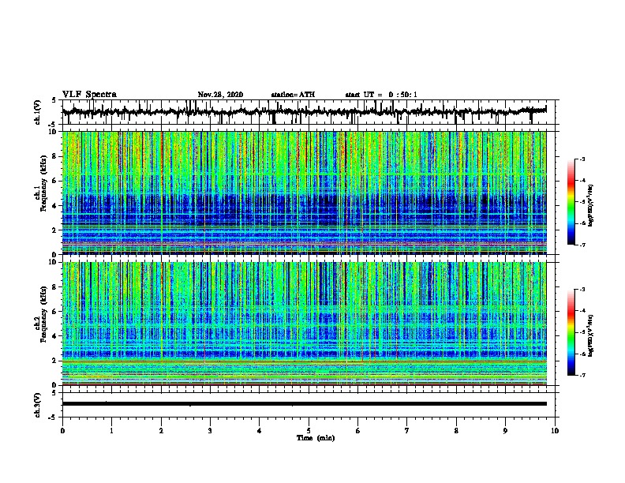
Task: Click the "5" volt tick on the ch.1(V) axis
Action: 54,100
